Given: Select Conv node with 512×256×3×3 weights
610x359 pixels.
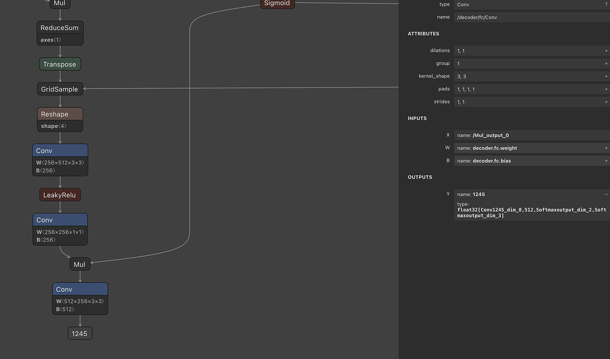Looking at the screenshot, I should point(80,290).
